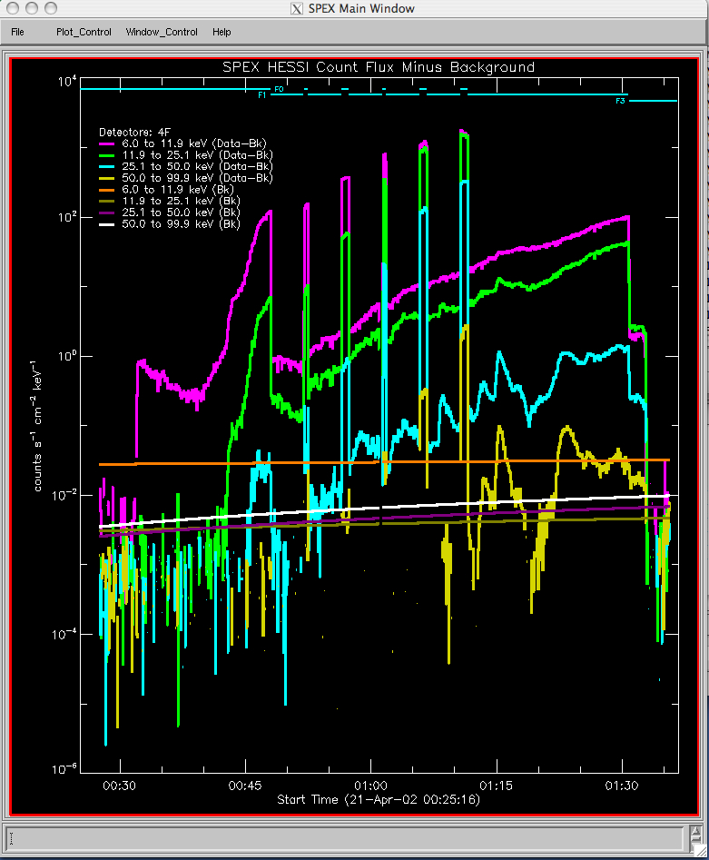Click the status text field below the plot

pyautogui.click(x=345, y=835)
